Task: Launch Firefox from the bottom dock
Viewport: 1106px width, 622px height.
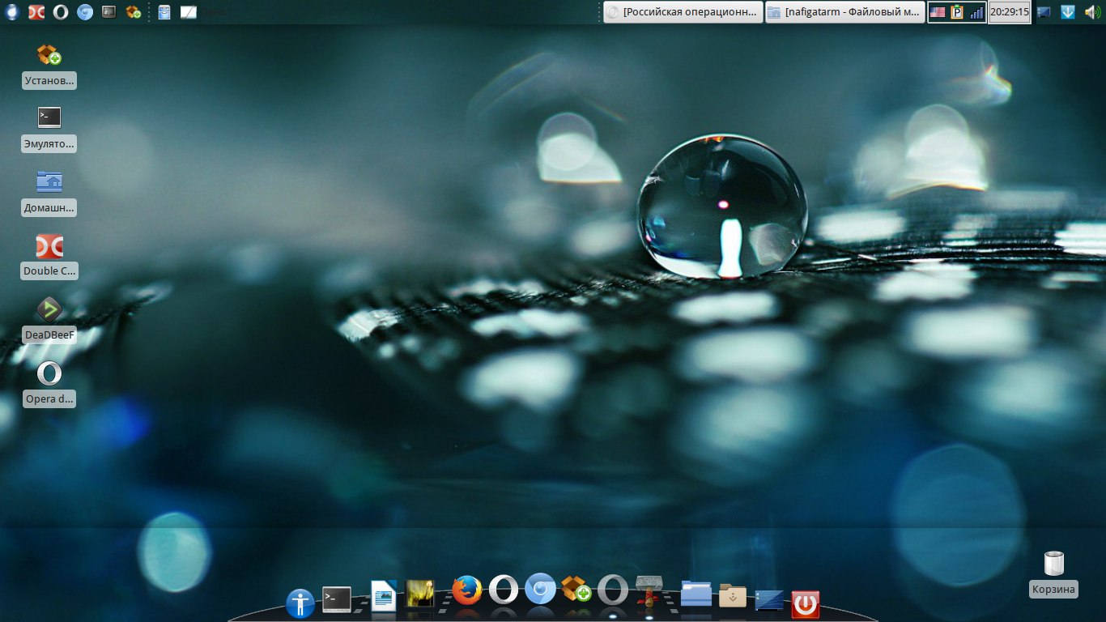Action: 466,590
